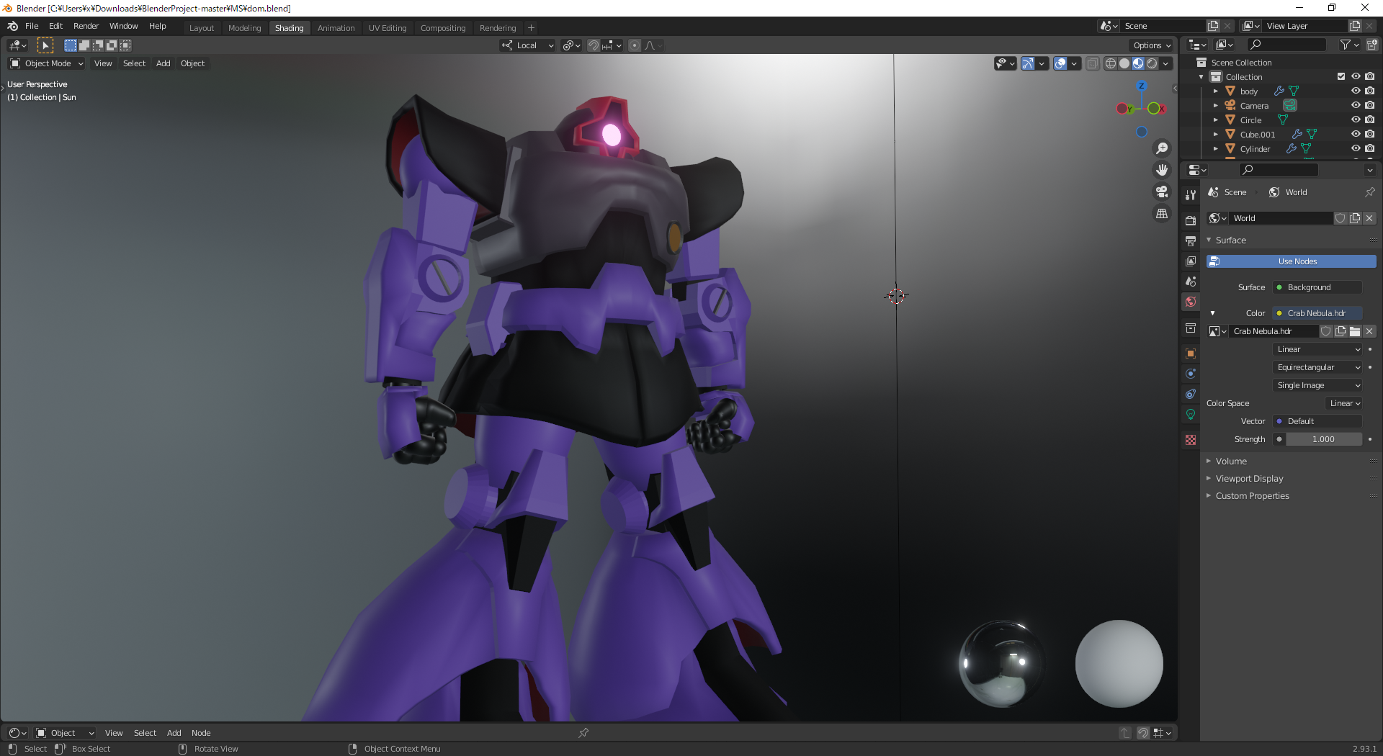Switch viewport to Rendered shading mode
This screenshot has height=756, width=1383.
click(1151, 63)
